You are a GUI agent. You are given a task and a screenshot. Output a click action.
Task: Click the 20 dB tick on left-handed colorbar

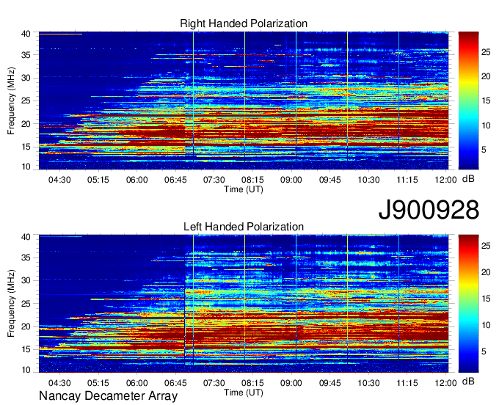pos(486,272)
